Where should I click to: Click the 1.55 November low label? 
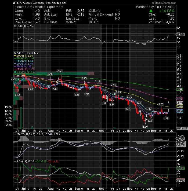pyautogui.click(x=128, y=109)
